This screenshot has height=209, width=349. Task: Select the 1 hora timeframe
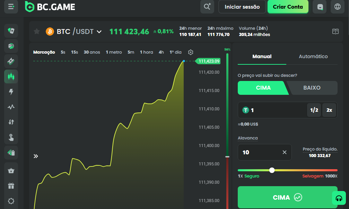(146, 52)
